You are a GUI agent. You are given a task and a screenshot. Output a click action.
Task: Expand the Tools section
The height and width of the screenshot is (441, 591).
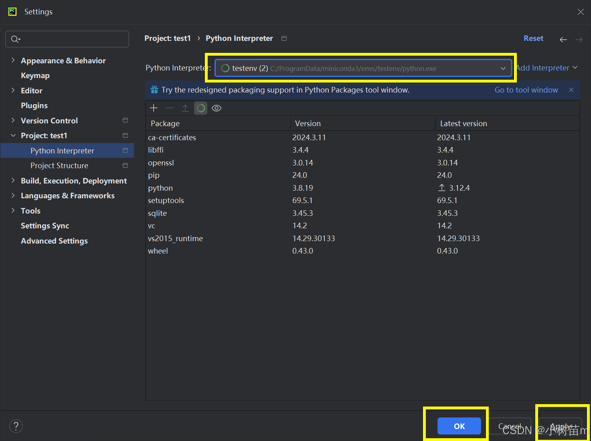[x=13, y=210]
